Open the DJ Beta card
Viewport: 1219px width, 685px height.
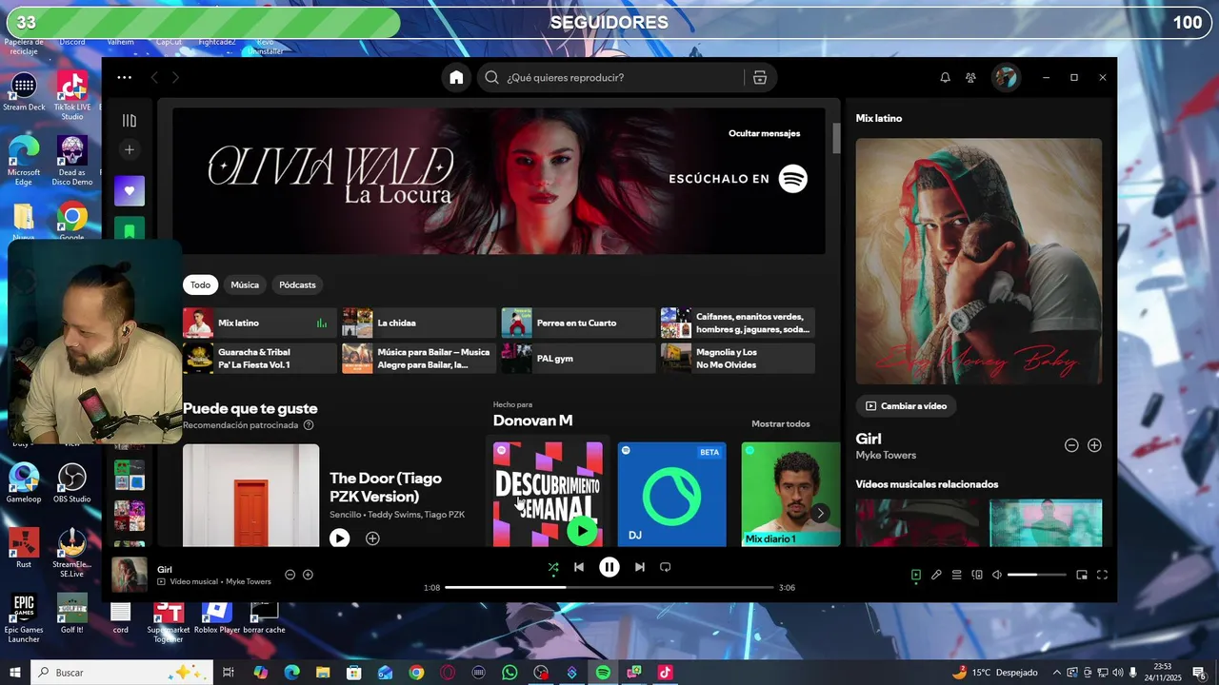click(x=671, y=494)
